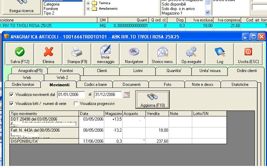Click the Lotto/SN column header
Viewport: 267px width, 168px height.
coord(209,114)
